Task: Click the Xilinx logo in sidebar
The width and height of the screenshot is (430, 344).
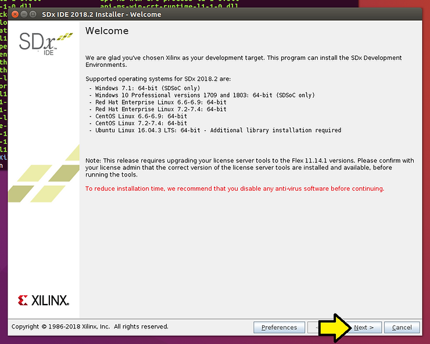Action: [x=44, y=300]
